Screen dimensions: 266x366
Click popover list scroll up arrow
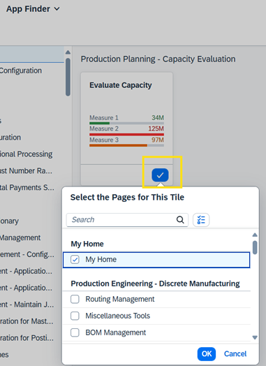(x=255, y=235)
